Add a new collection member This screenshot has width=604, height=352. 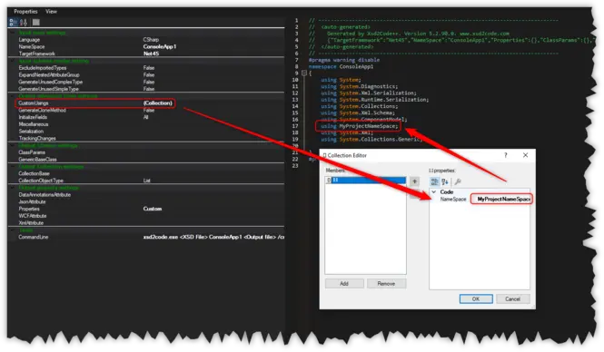click(344, 284)
